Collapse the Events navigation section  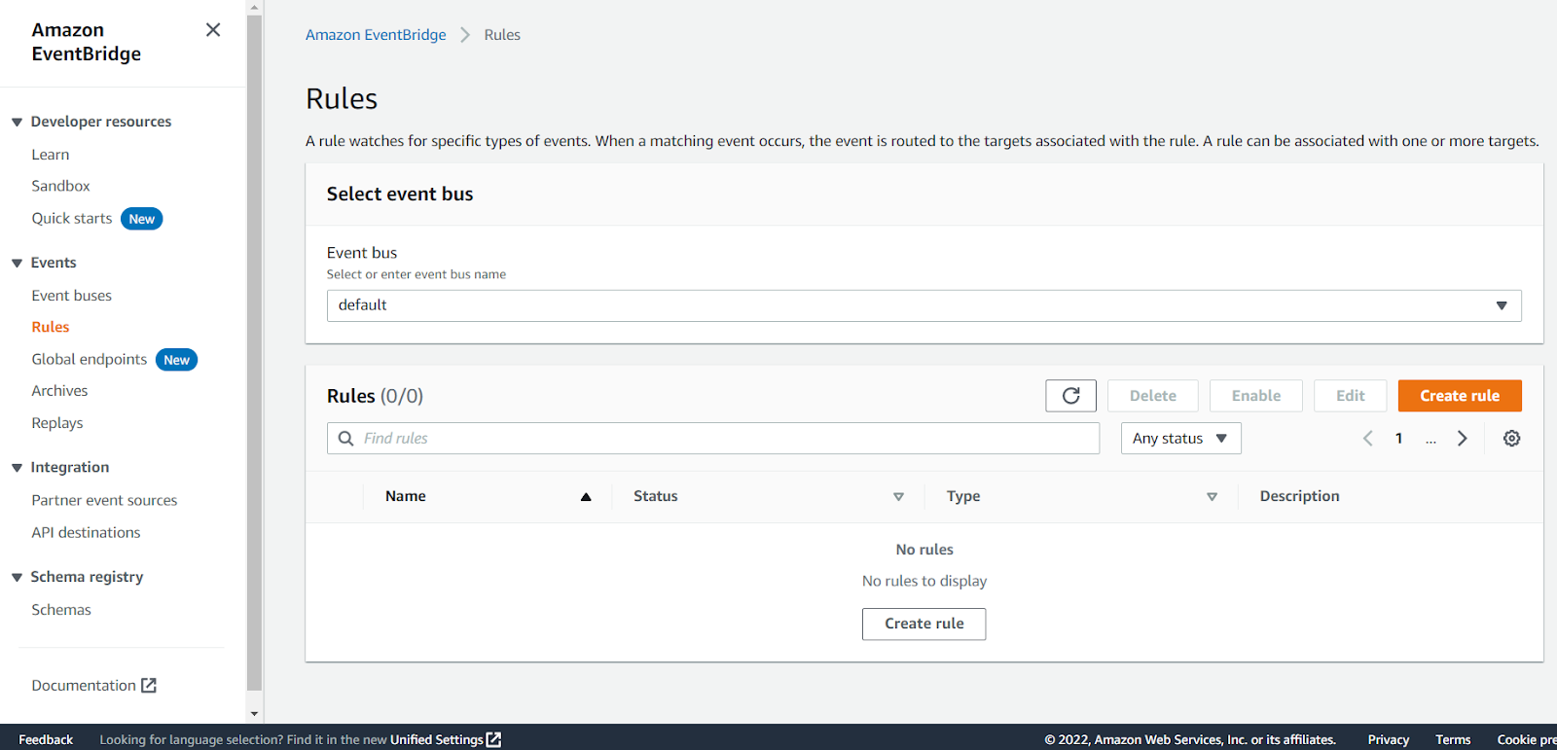tap(17, 264)
